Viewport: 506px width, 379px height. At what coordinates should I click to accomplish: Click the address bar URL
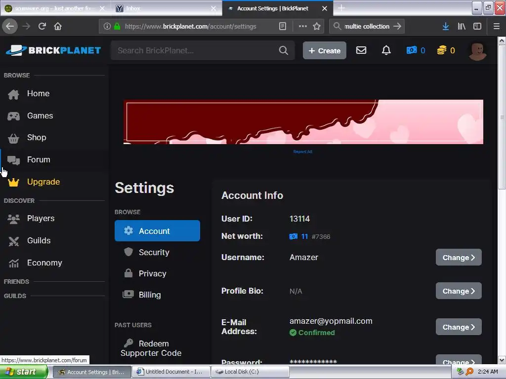click(x=190, y=27)
